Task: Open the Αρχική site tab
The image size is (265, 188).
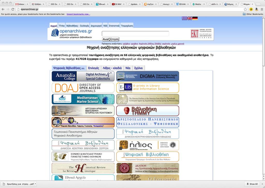Action: (x=54, y=26)
